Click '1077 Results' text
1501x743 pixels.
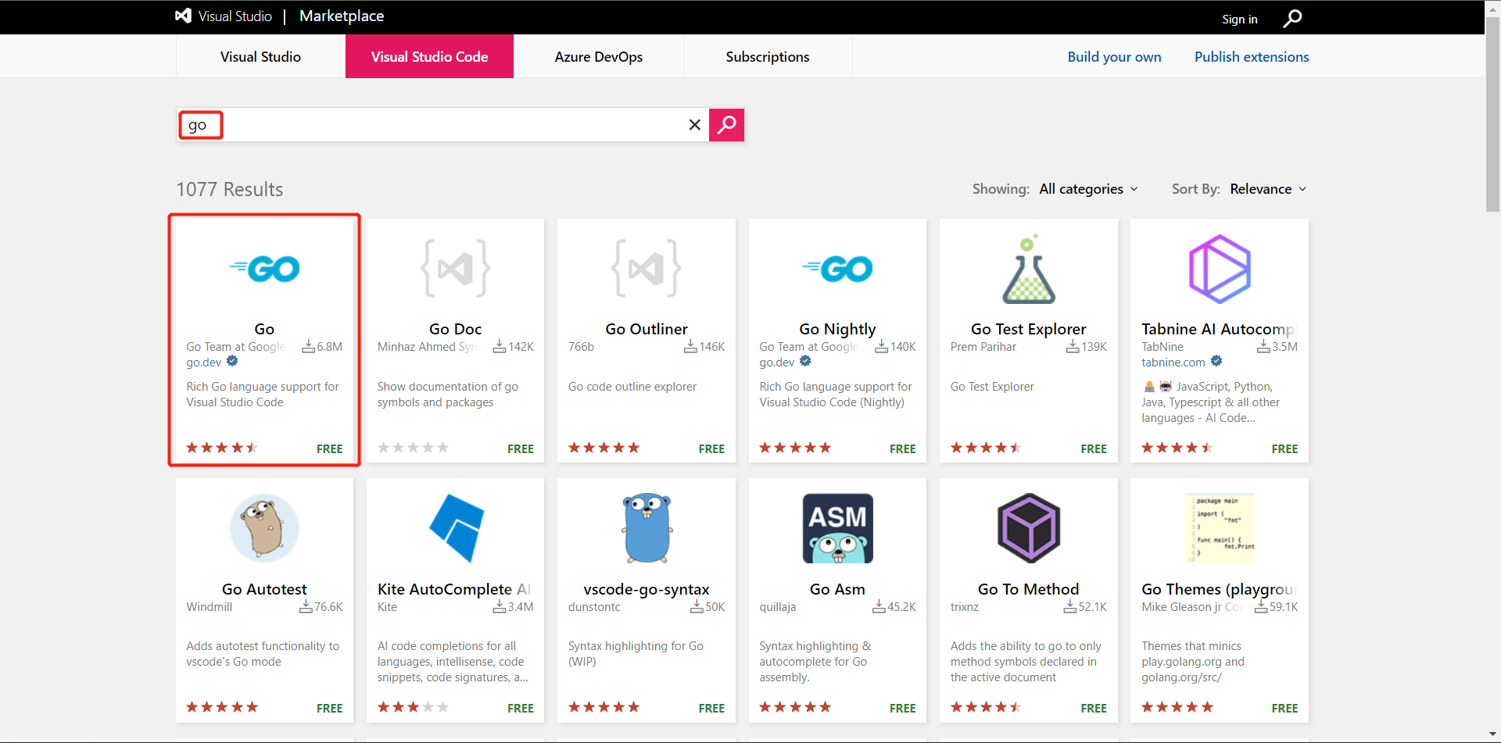(x=230, y=189)
